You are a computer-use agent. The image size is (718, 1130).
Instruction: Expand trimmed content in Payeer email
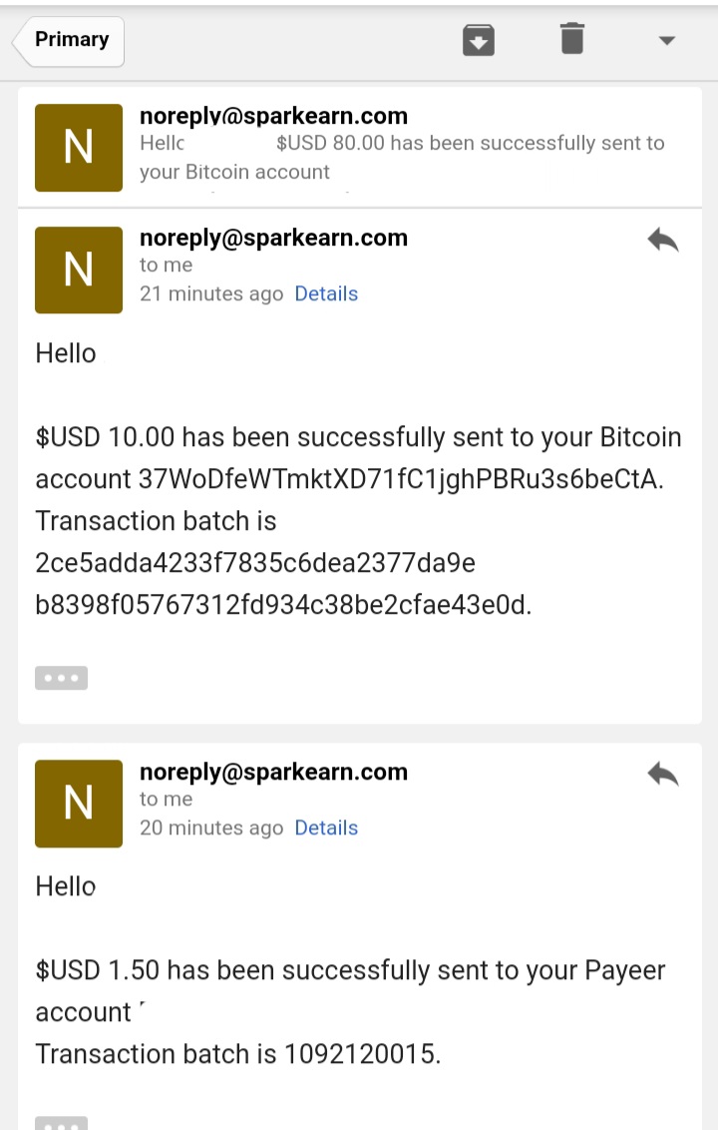pyautogui.click(x=61, y=1123)
